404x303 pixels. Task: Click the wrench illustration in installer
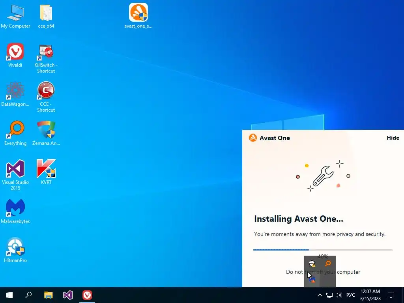coord(323,176)
